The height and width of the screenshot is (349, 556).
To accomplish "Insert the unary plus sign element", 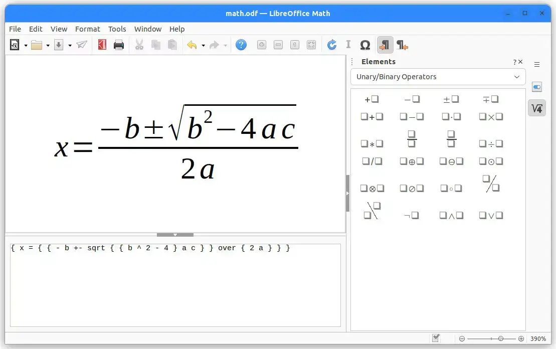I will point(372,99).
